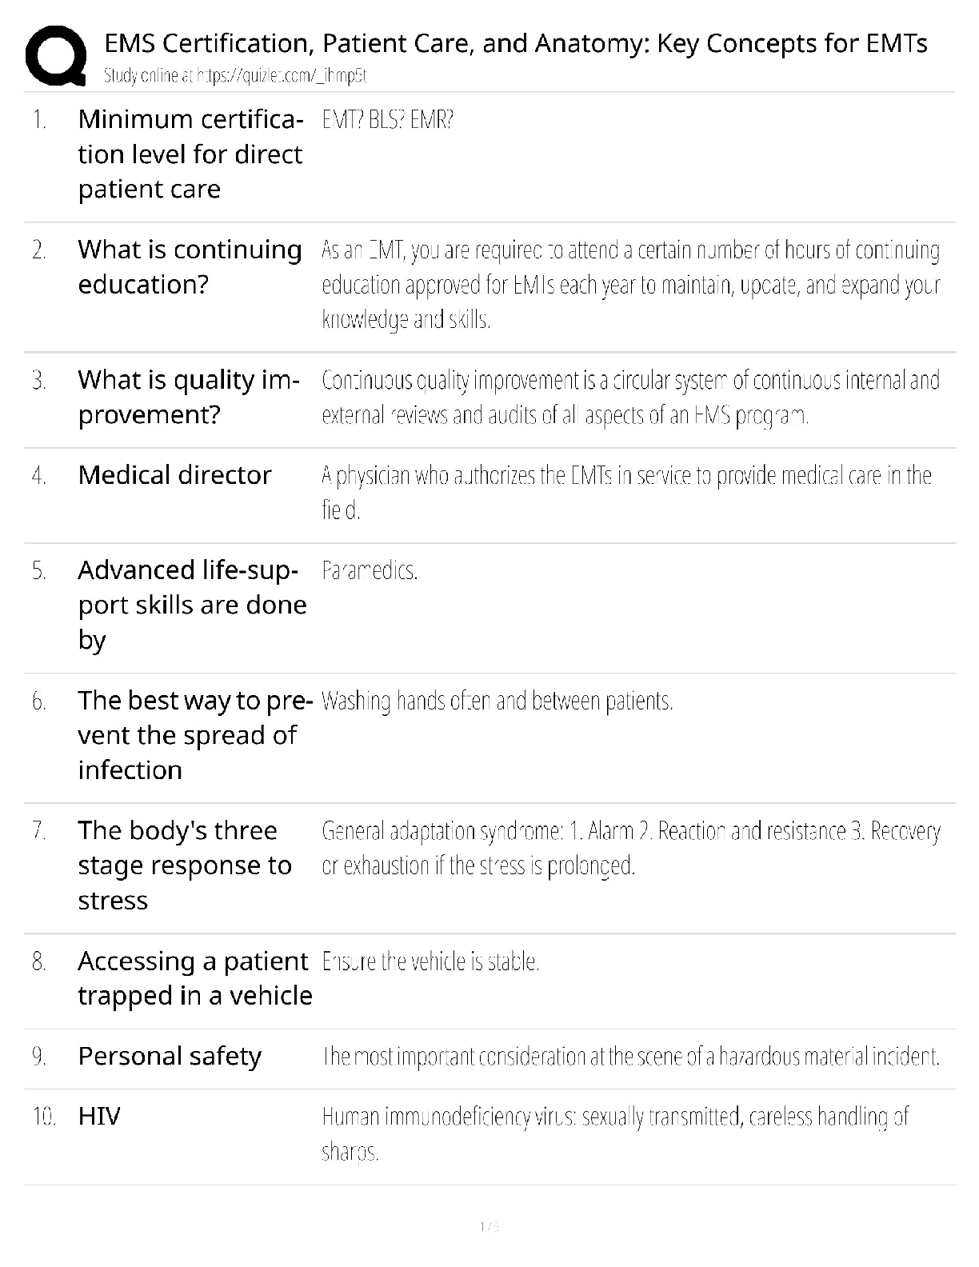979x1267 pixels.
Task: Click the item number 10 label
Action: pos(43,1117)
